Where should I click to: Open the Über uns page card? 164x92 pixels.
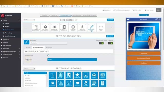pyautogui.click(x=82, y=27)
